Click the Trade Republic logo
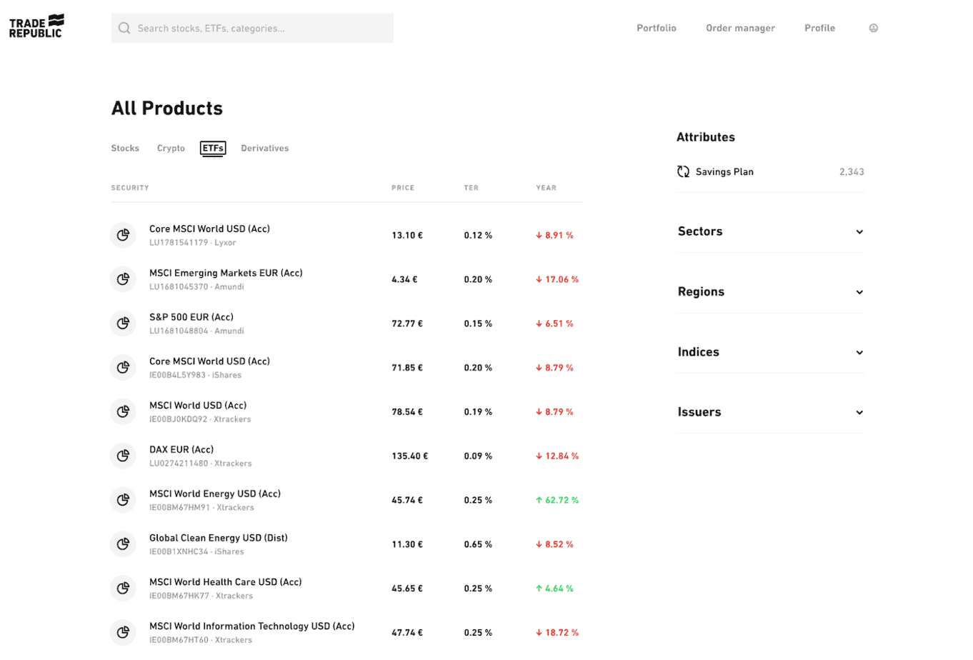Screen dimensions: 973x660 pos(36,26)
